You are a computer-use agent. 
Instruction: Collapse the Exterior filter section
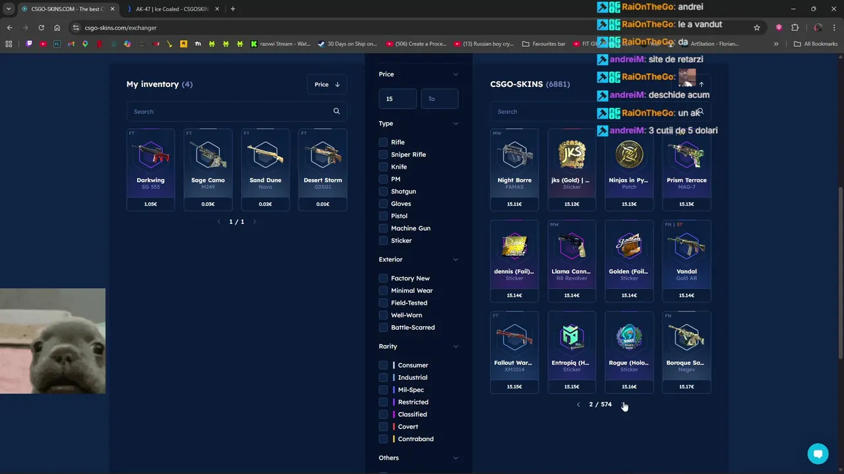(x=455, y=259)
